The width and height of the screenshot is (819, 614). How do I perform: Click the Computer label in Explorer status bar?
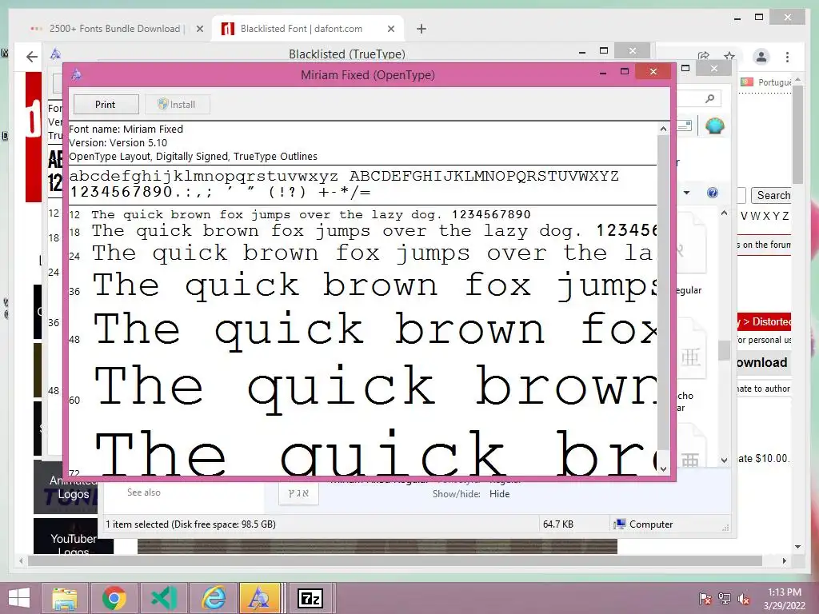pos(651,524)
